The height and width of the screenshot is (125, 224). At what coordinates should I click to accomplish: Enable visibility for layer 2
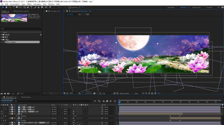pos(2,109)
